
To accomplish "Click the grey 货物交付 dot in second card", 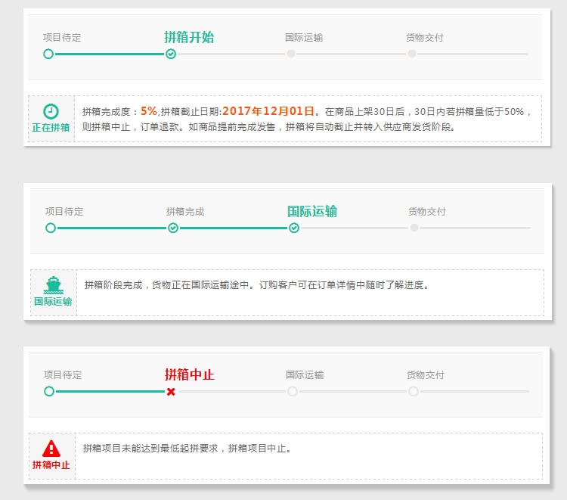I will [414, 228].
